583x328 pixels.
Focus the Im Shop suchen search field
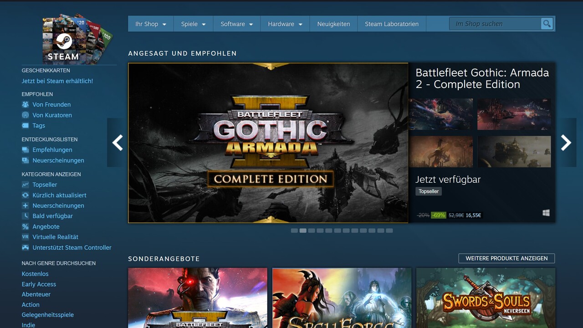point(495,24)
